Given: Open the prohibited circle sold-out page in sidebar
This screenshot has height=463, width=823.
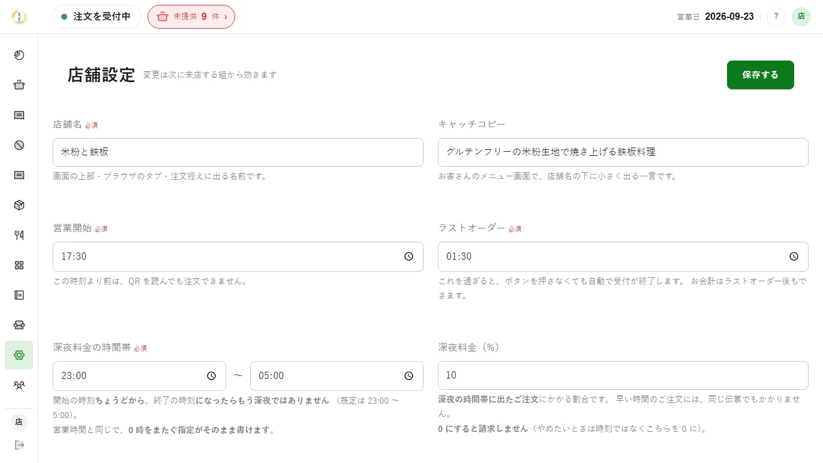Looking at the screenshot, I should tap(19, 145).
